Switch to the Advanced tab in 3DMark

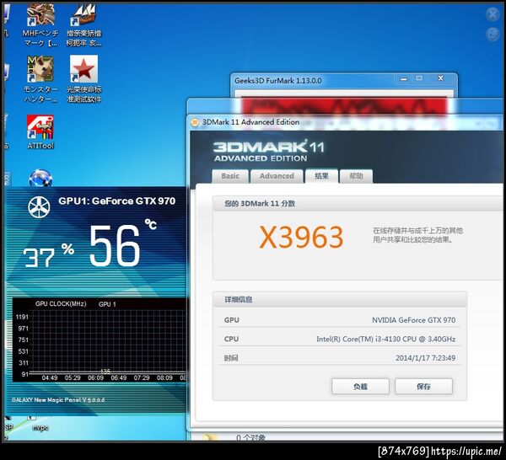pyautogui.click(x=277, y=176)
